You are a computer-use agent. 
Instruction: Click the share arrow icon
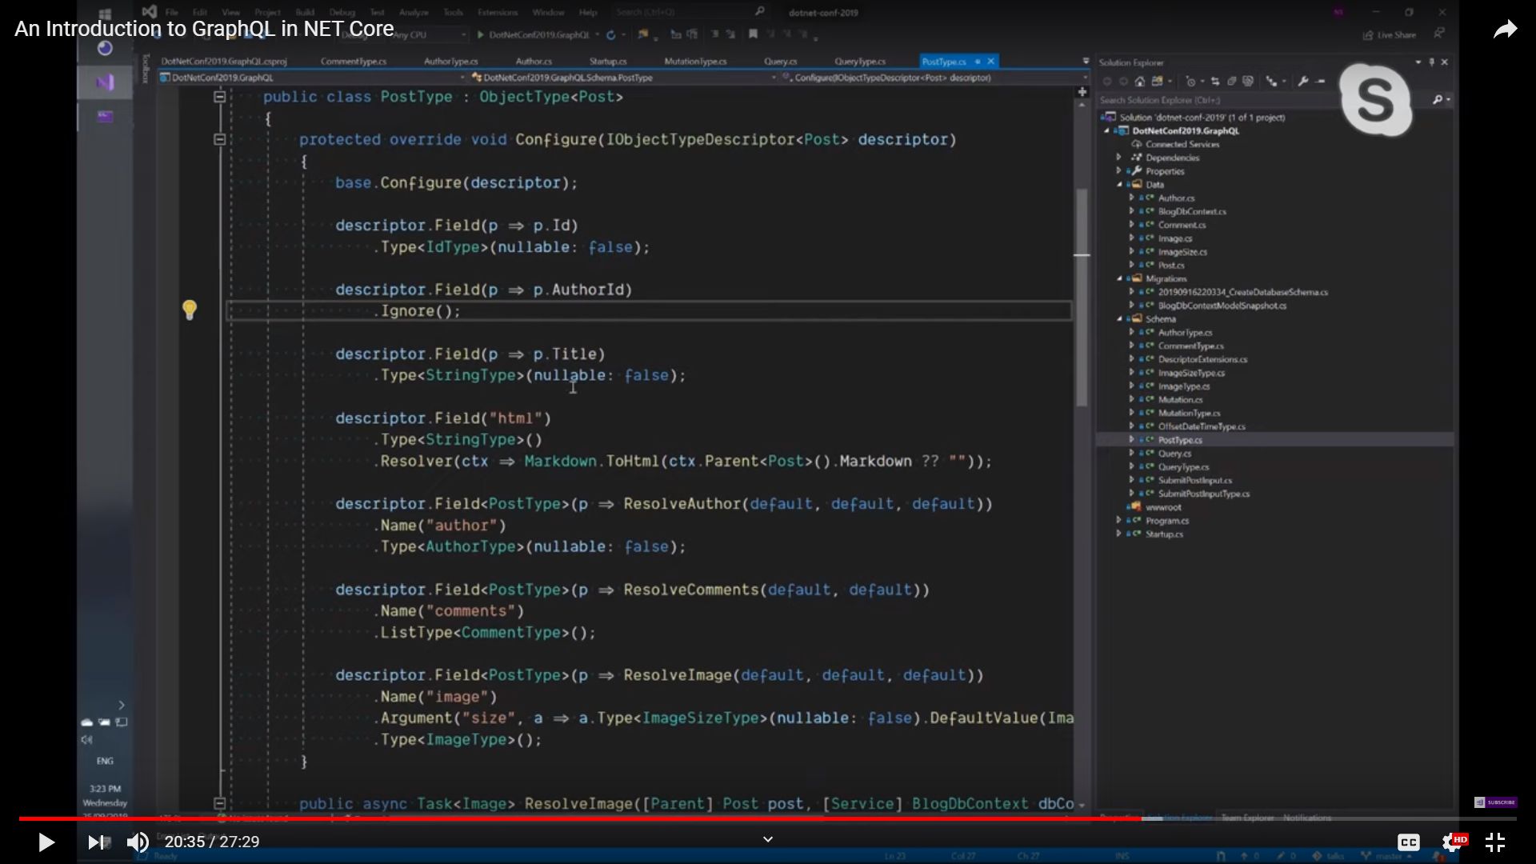pyautogui.click(x=1505, y=30)
